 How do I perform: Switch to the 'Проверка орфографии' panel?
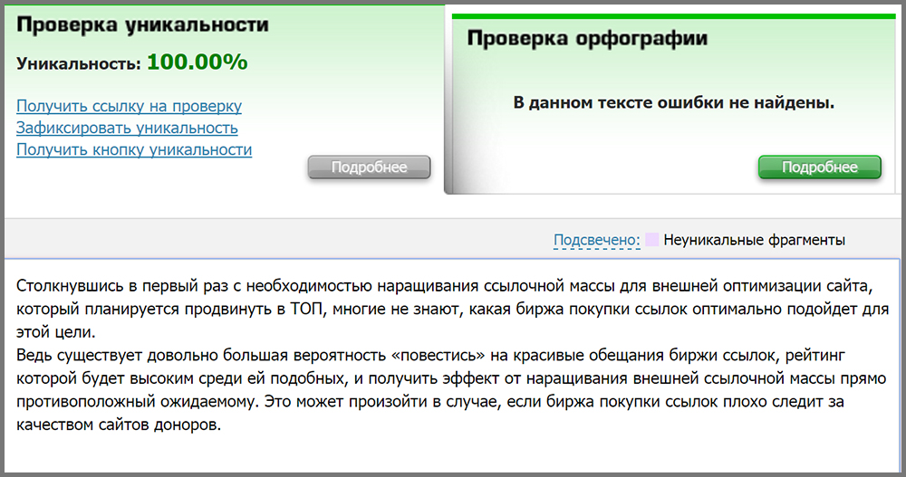click(x=586, y=39)
